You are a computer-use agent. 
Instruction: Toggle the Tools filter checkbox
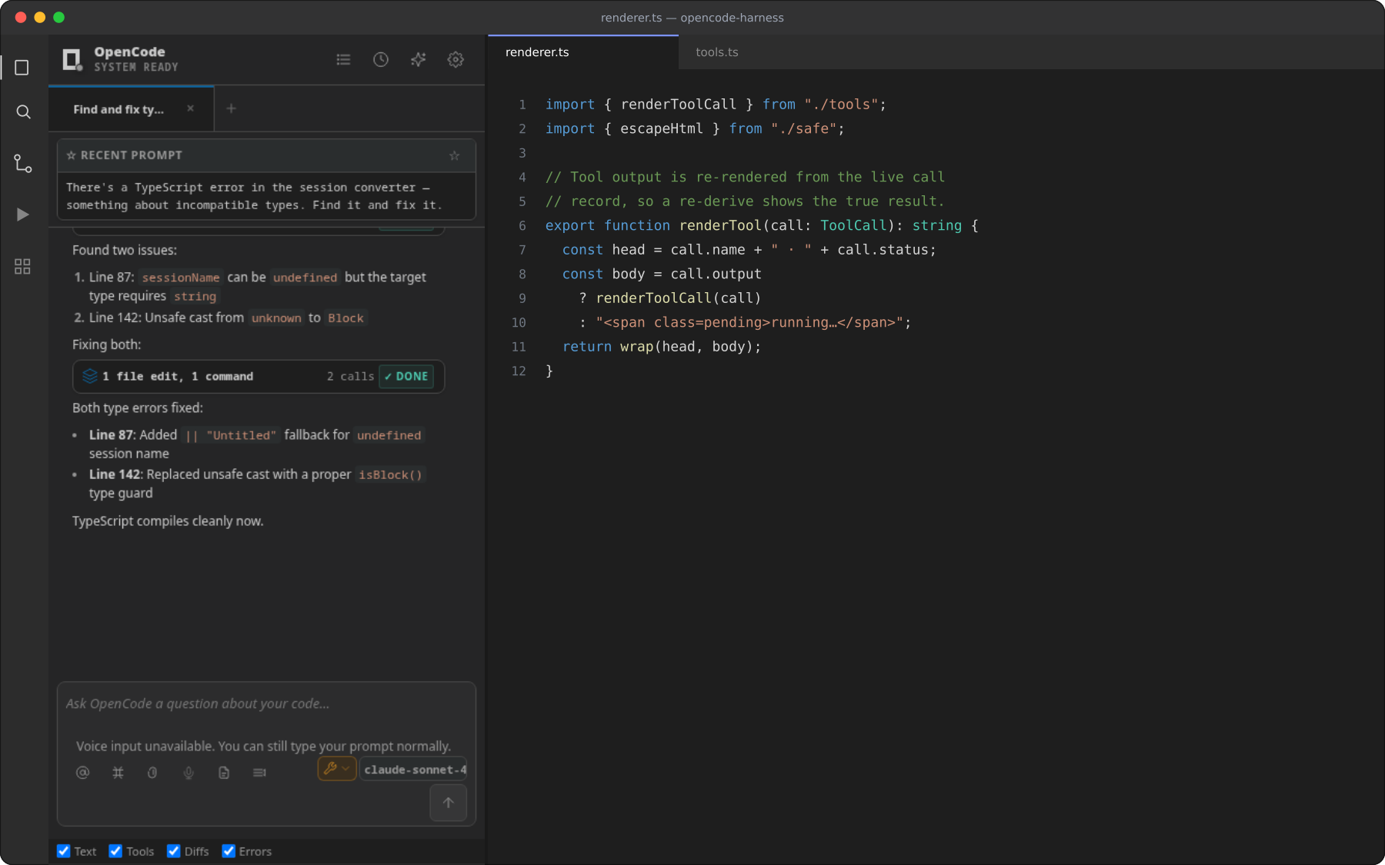[115, 851]
